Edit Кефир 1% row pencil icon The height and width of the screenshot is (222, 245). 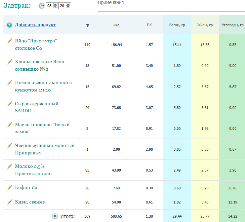(x=9, y=188)
